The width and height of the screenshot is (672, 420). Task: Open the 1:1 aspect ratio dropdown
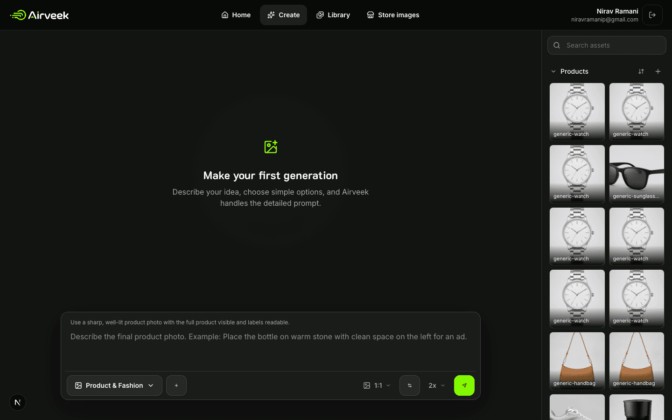(x=377, y=385)
